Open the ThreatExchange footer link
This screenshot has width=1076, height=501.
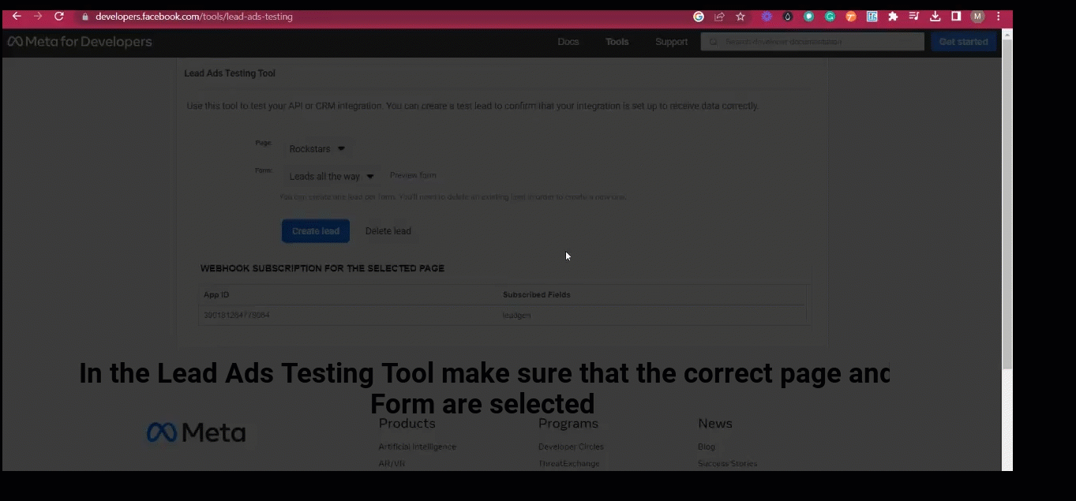pyautogui.click(x=569, y=464)
